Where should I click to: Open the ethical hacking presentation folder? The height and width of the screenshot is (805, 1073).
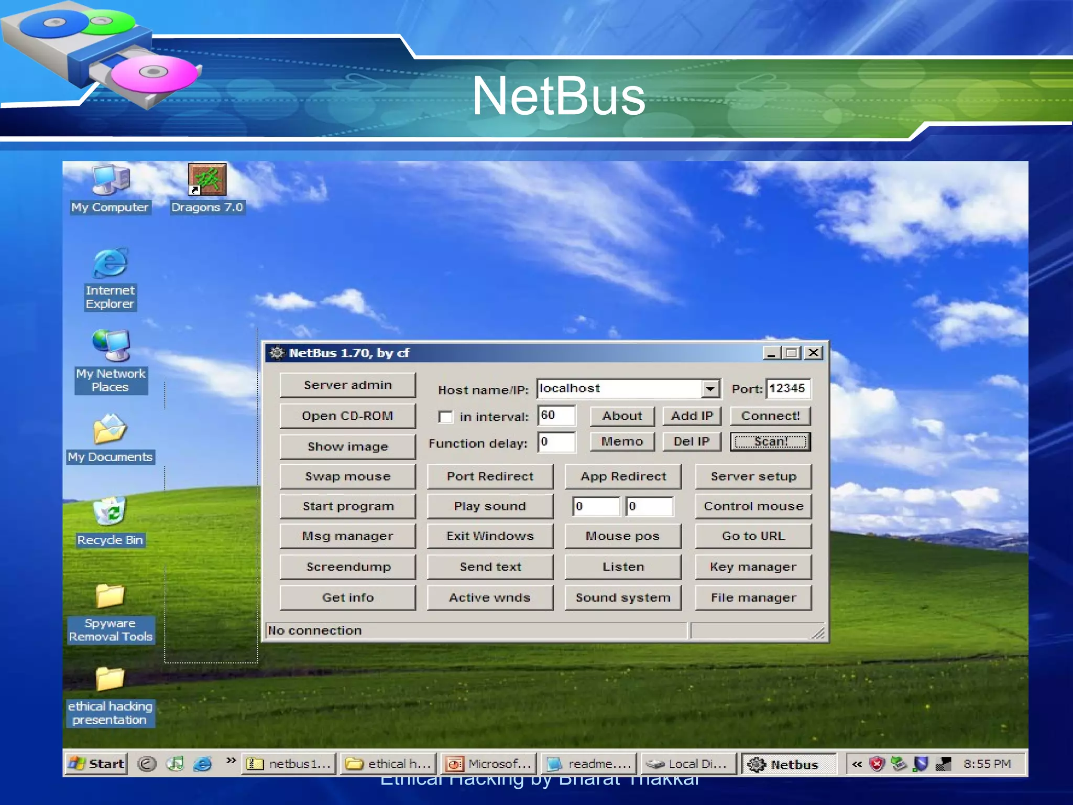coord(110,680)
